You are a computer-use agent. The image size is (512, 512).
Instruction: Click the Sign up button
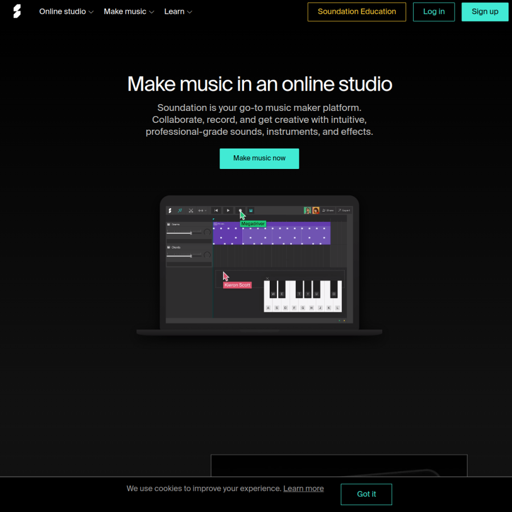(485, 12)
